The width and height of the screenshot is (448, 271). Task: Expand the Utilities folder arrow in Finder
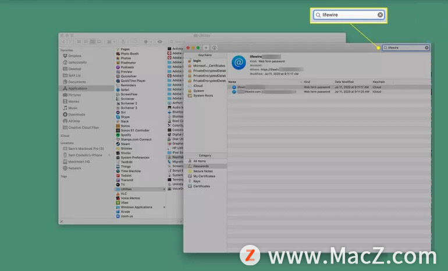164,189
